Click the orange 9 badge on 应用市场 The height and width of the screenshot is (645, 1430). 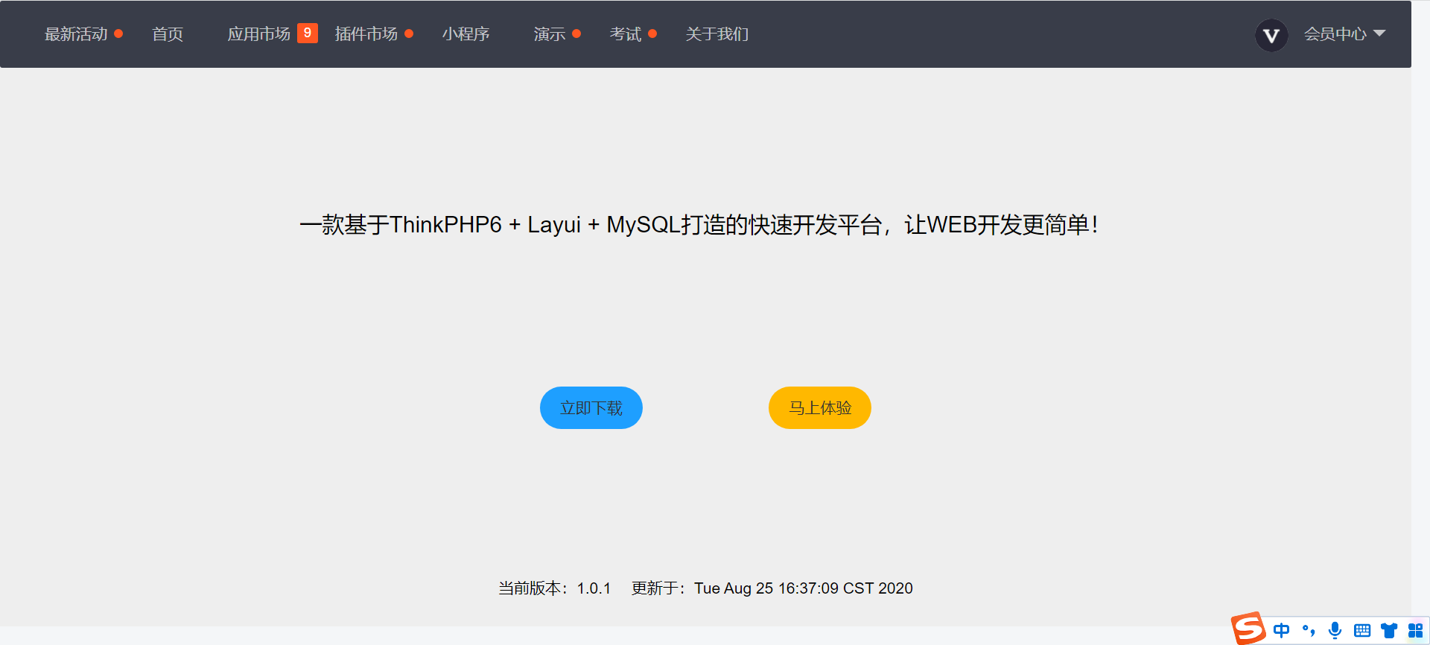tap(308, 33)
